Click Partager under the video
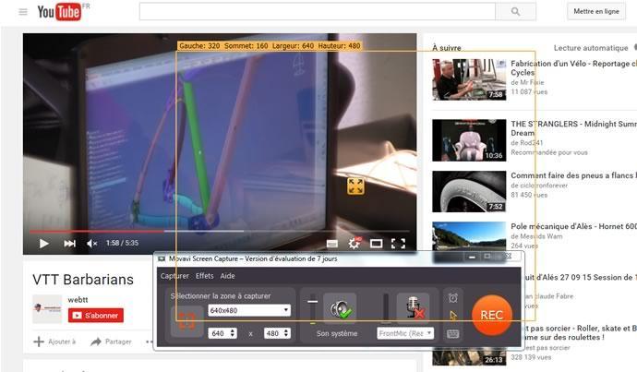637x372 pixels. pyautogui.click(x=111, y=342)
